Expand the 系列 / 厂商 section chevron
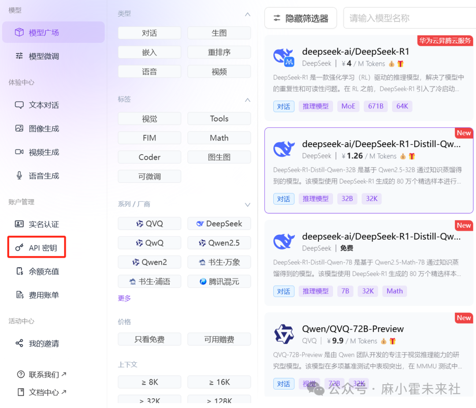 [x=247, y=204]
